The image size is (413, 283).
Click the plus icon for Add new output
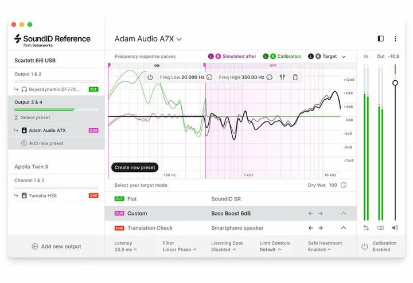click(x=35, y=246)
